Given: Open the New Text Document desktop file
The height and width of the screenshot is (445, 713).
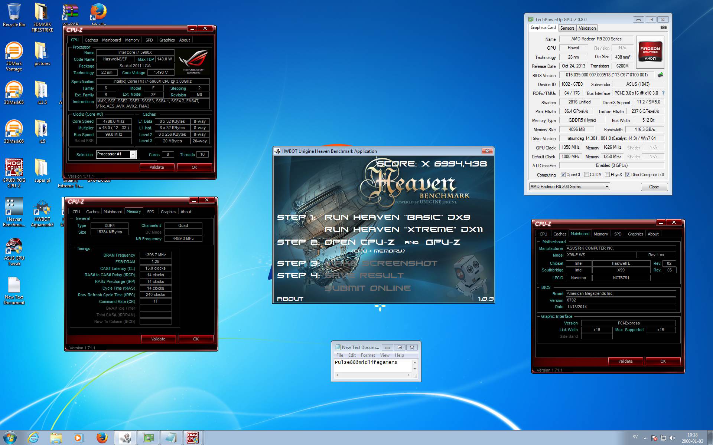Looking at the screenshot, I should [x=14, y=291].
